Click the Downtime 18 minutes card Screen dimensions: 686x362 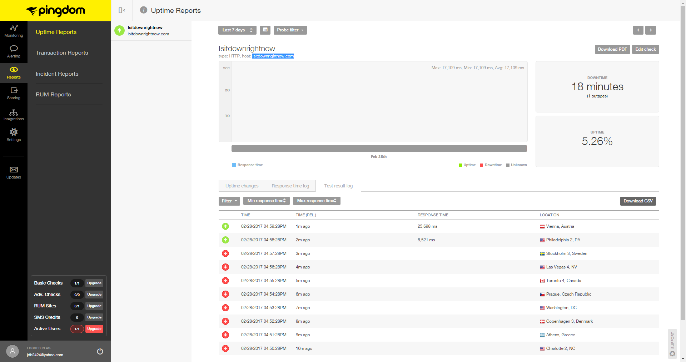597,87
